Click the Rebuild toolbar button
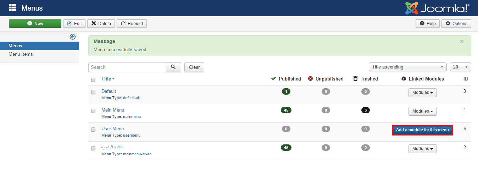 click(132, 24)
